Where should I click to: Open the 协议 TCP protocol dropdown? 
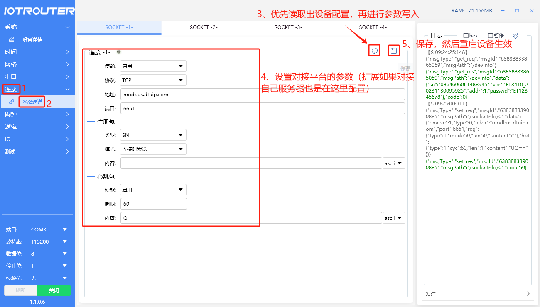pyautogui.click(x=153, y=80)
